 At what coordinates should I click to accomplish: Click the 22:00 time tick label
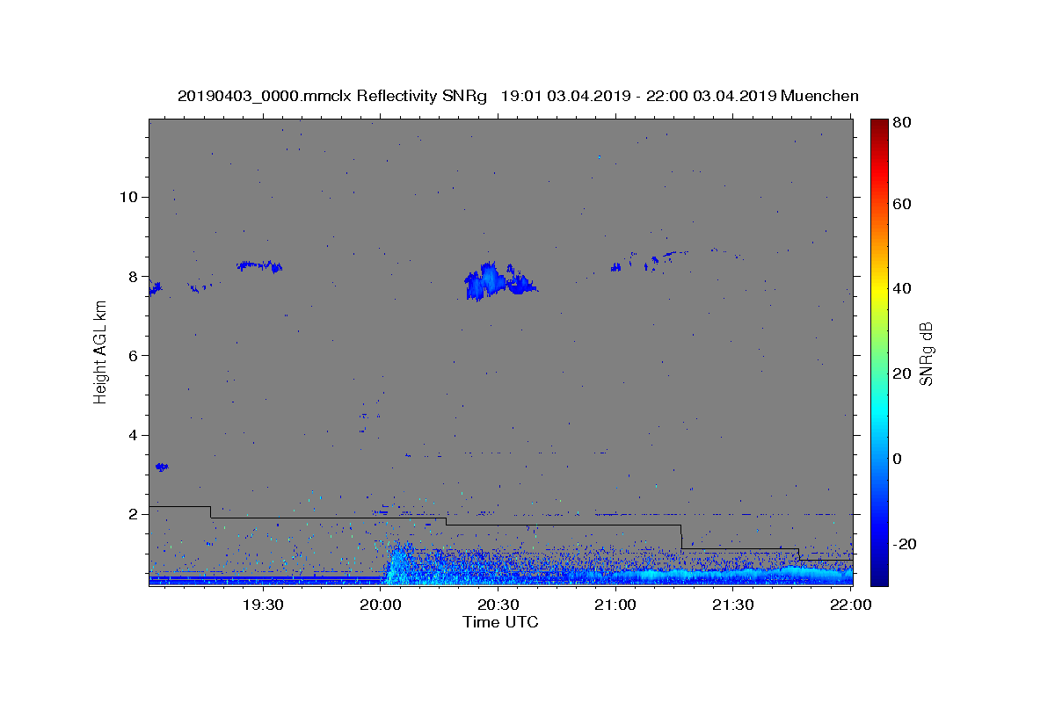850,605
